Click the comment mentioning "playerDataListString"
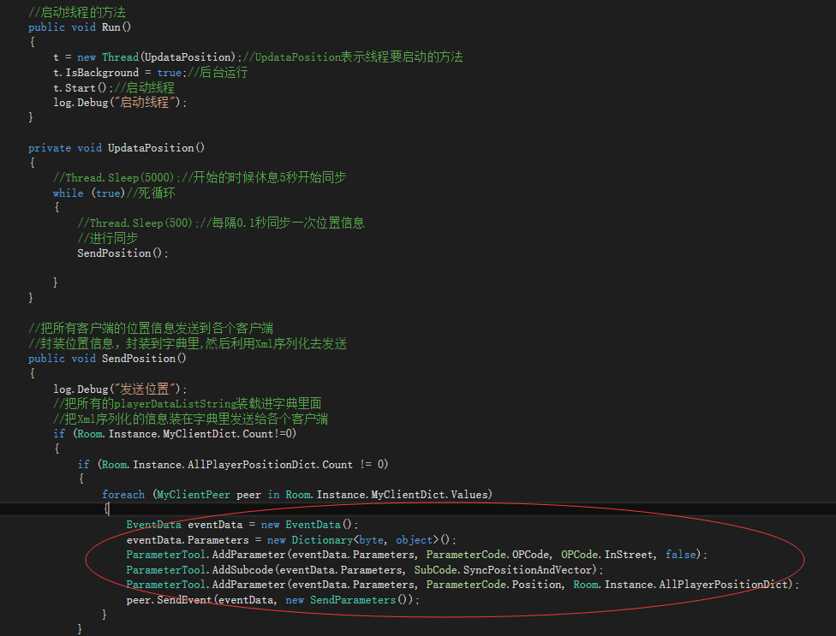 tap(187, 404)
